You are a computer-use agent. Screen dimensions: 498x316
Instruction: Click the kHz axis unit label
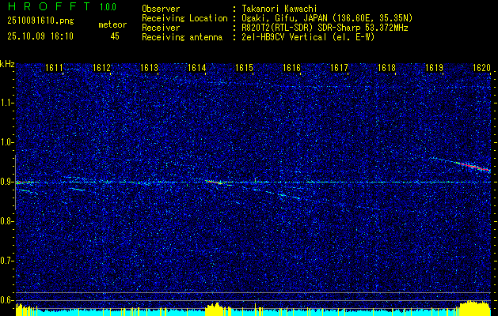7,64
